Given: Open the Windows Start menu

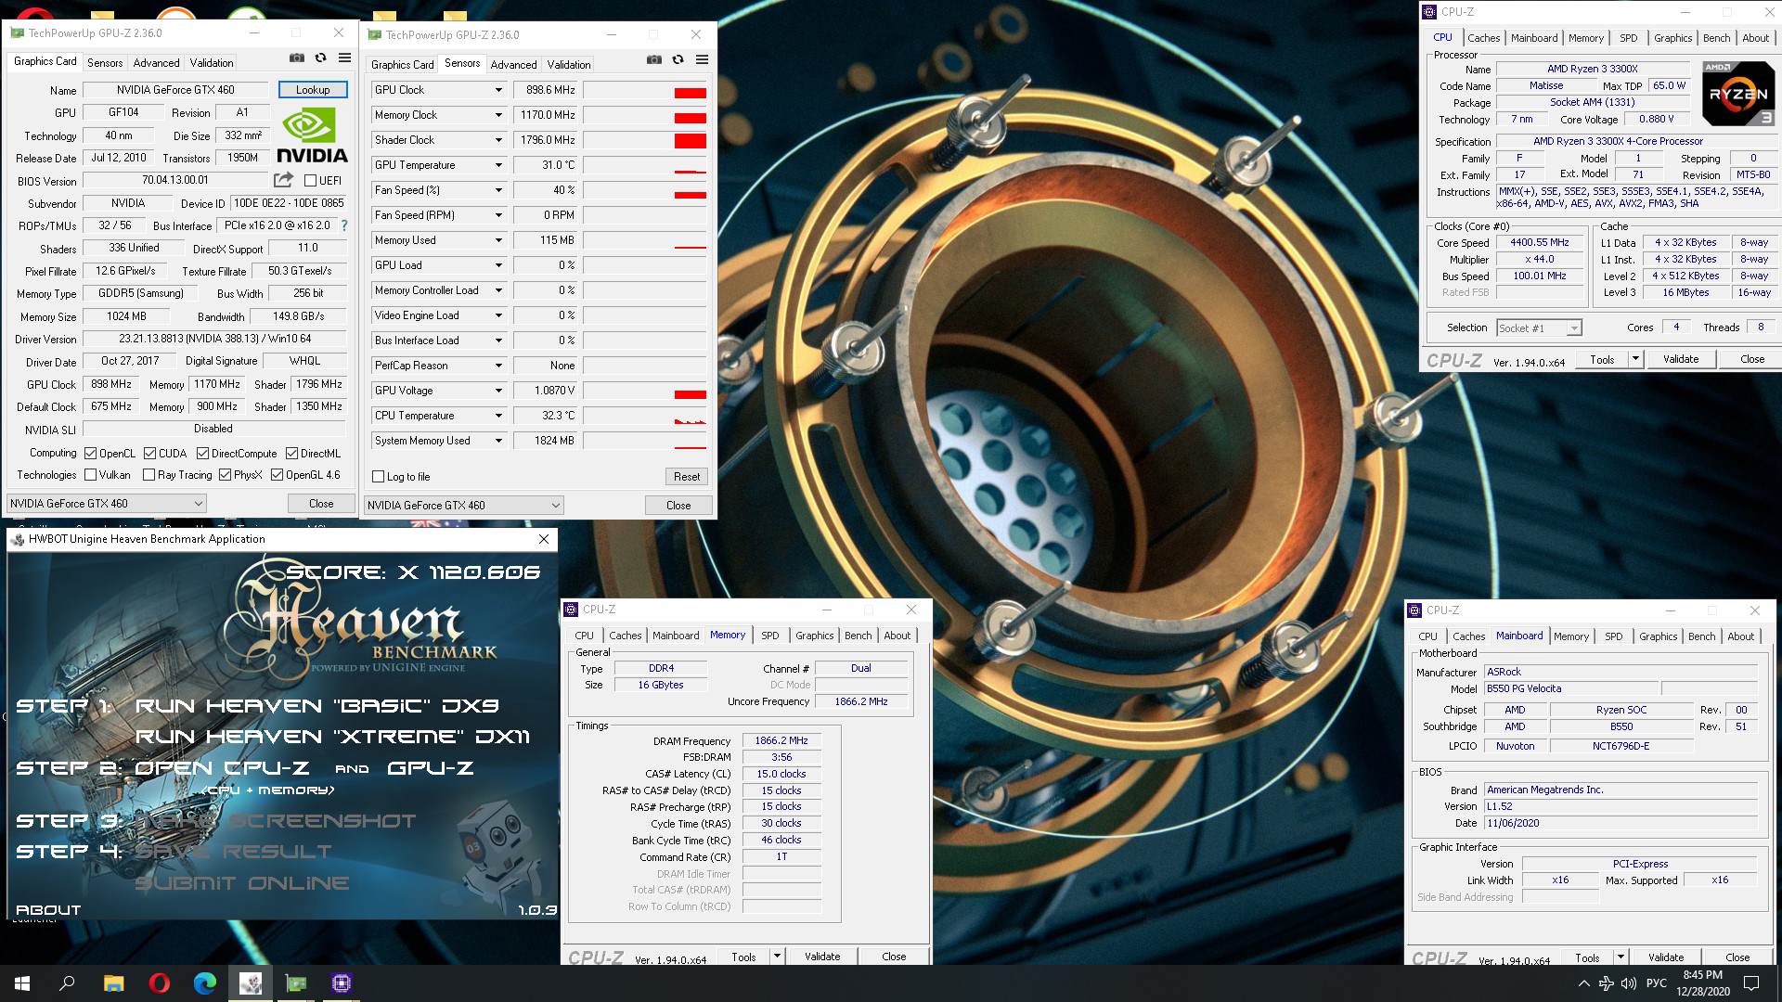Looking at the screenshot, I should click(x=22, y=983).
